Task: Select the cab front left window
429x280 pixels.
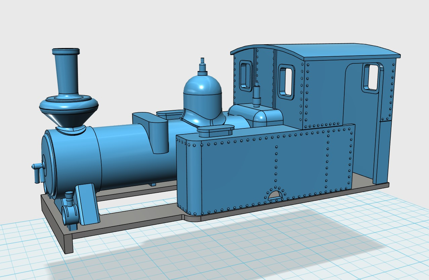Action: click(x=246, y=76)
